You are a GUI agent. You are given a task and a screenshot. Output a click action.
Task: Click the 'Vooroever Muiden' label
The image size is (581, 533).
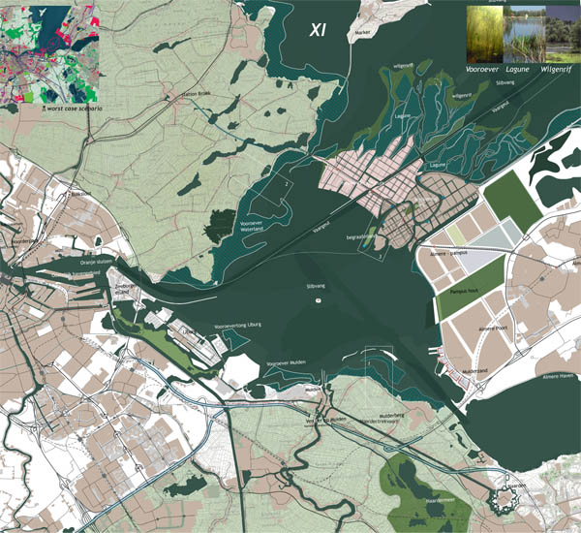[284, 363]
